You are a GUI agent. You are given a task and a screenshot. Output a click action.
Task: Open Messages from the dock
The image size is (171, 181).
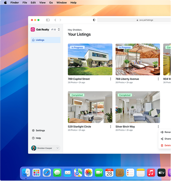(x=57, y=173)
